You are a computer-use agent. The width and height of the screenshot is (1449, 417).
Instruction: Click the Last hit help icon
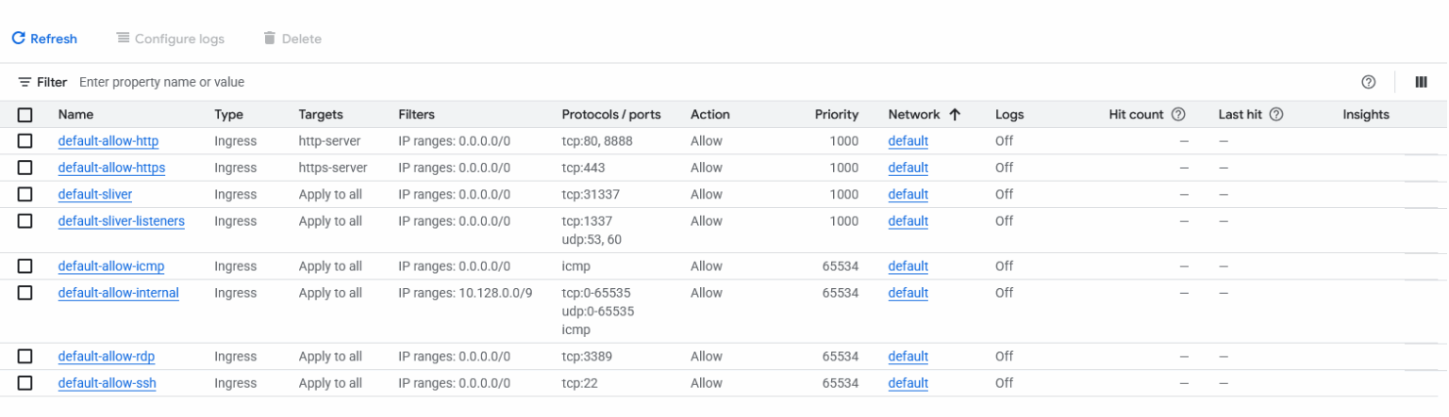1276,115
